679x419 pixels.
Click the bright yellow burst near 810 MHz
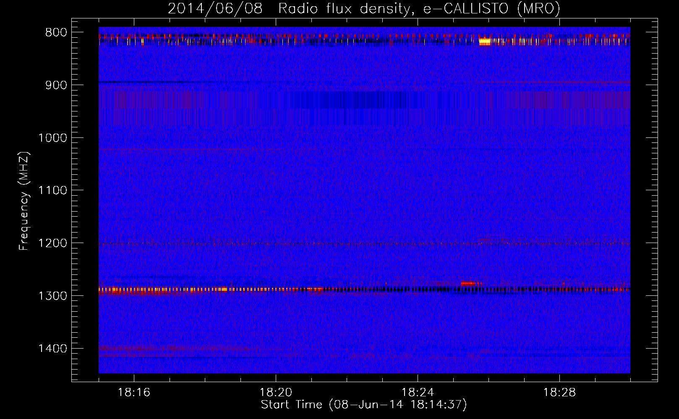485,41
